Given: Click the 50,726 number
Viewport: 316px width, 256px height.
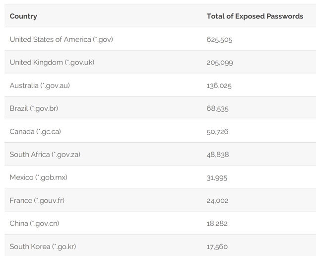Looking at the screenshot, I should click(217, 132).
